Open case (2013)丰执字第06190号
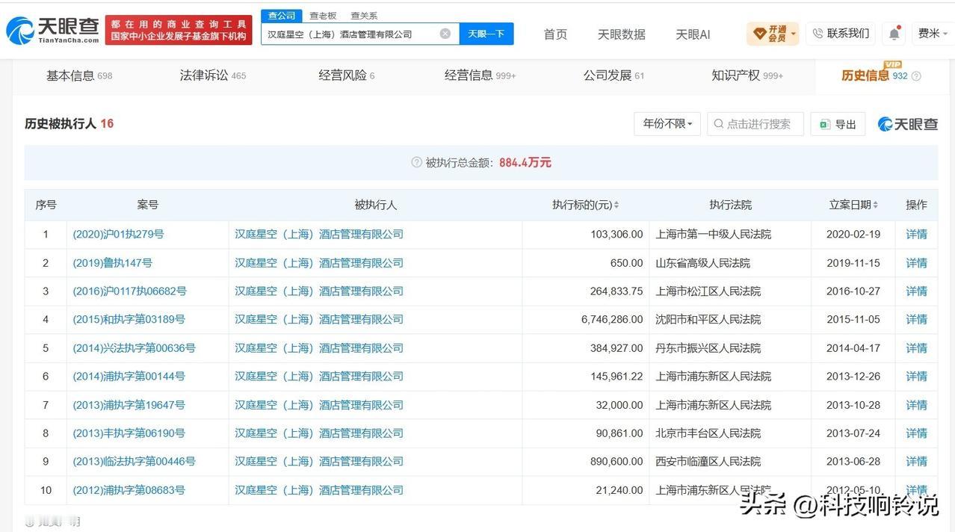The image size is (955, 532). [129, 433]
